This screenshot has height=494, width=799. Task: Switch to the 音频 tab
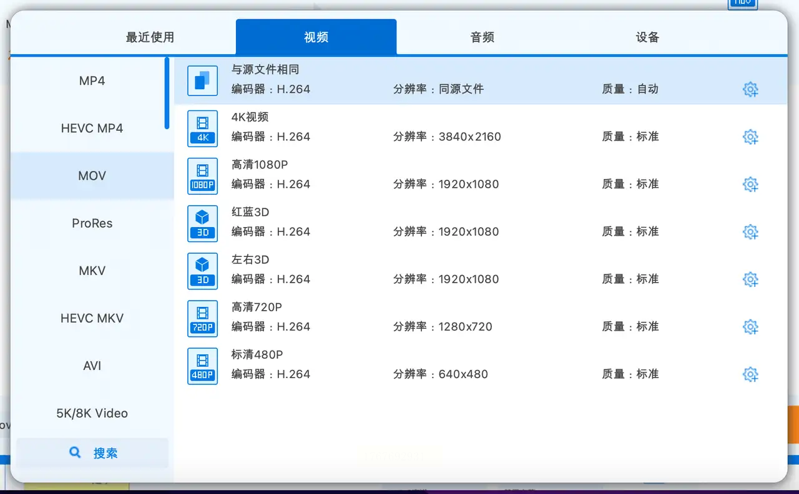click(482, 37)
